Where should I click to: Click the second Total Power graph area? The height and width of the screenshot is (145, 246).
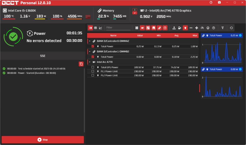tap(222, 85)
